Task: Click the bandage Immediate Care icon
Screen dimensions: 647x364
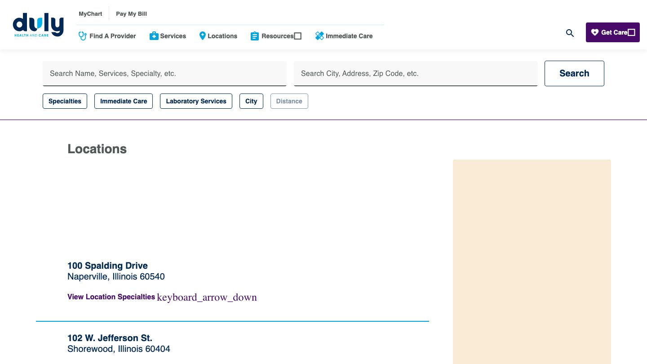Action: point(319,36)
